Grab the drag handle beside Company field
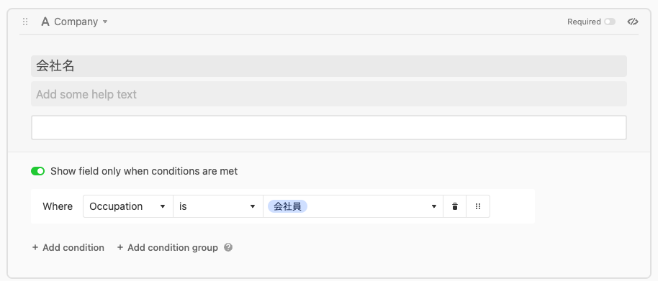The image size is (658, 281). coord(25,22)
